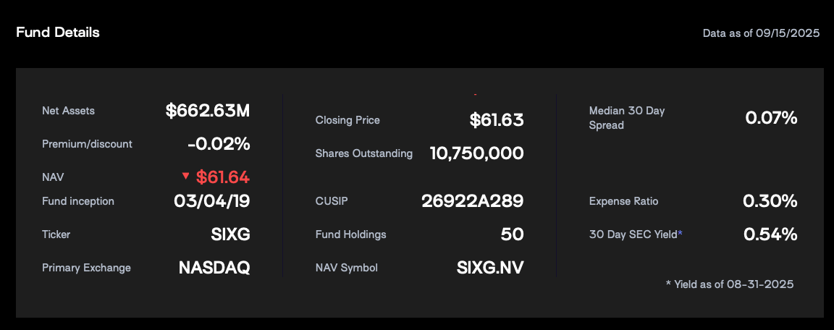
Task: Click the Data as of 09/15/2025 text
Action: (x=761, y=33)
